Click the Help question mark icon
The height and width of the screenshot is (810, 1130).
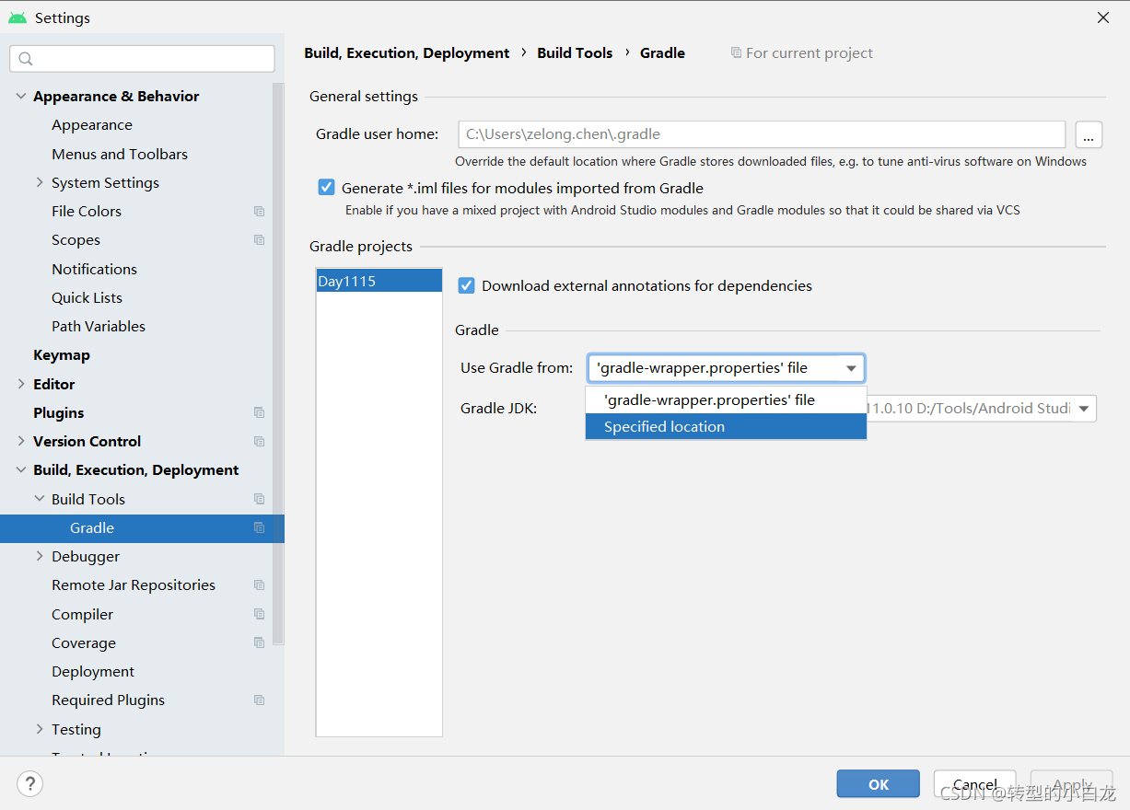(x=29, y=783)
